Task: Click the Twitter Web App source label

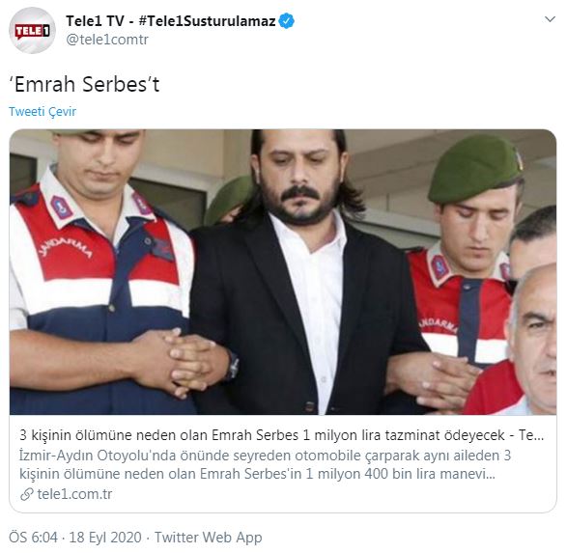Action: pyautogui.click(x=209, y=538)
